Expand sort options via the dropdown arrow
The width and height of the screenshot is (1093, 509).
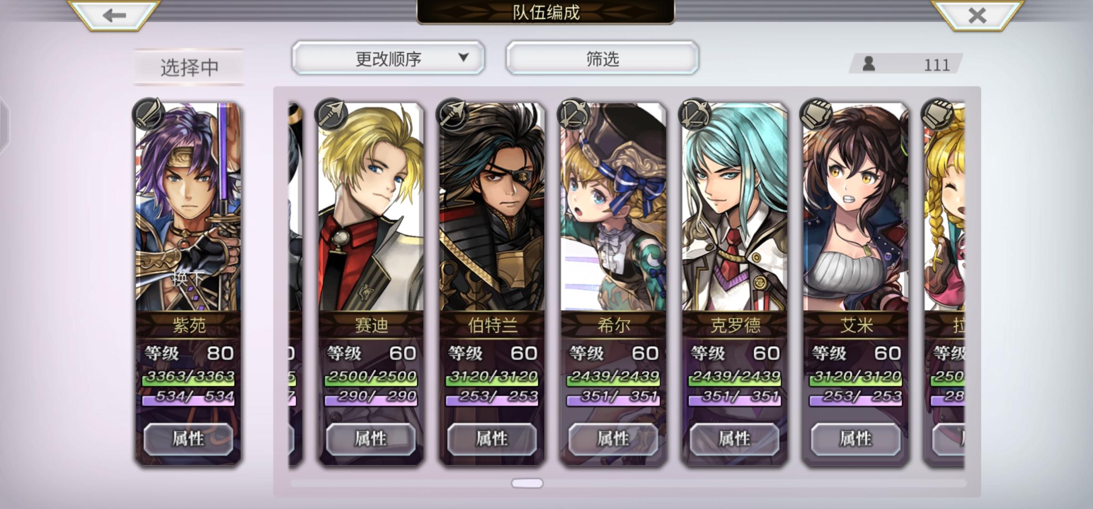[463, 57]
